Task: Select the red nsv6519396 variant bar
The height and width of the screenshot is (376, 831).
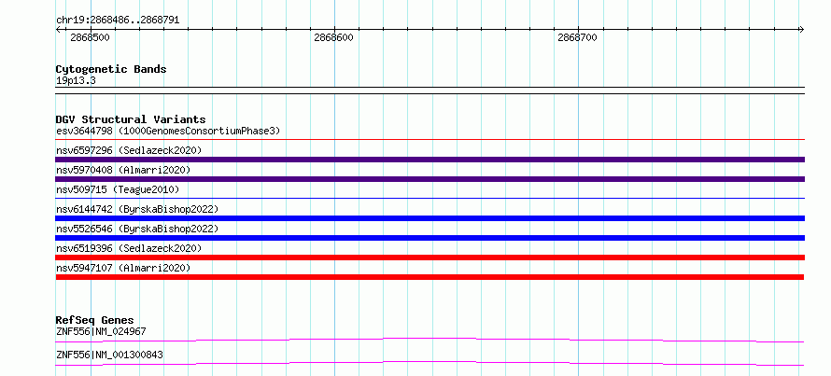Action: pos(430,258)
